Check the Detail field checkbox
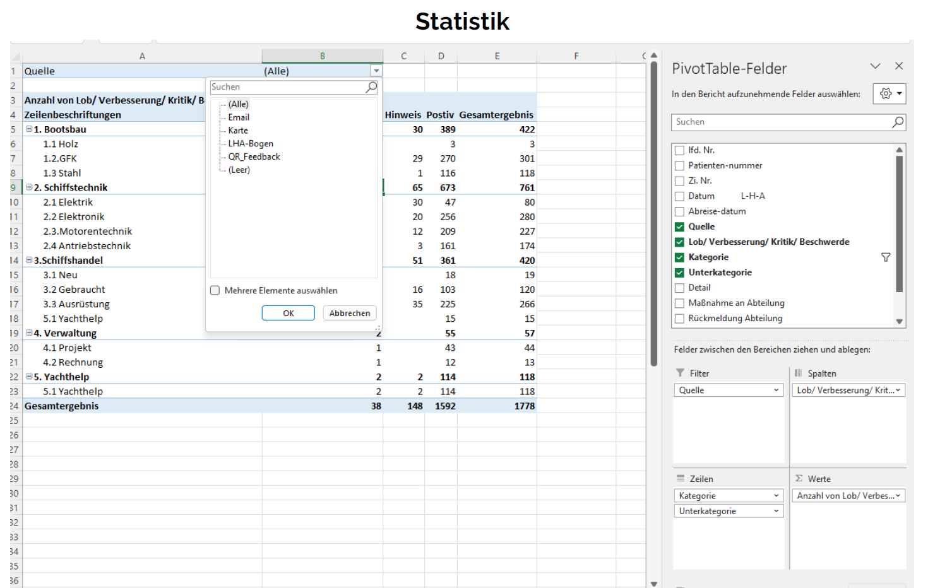 [x=679, y=288]
